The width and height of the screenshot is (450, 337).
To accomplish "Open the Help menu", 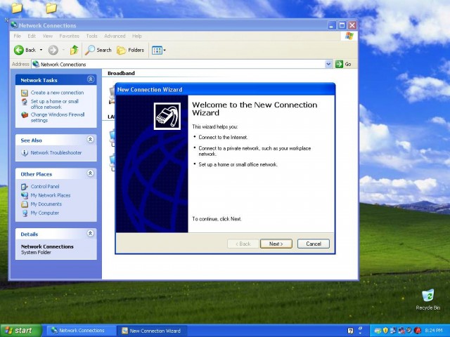I will coord(137,36).
